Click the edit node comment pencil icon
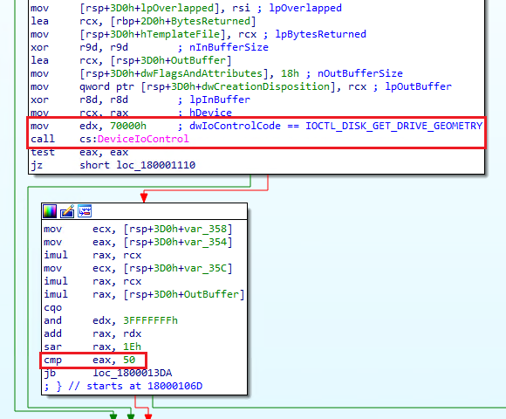This screenshot has height=419, width=506. pos(67,212)
